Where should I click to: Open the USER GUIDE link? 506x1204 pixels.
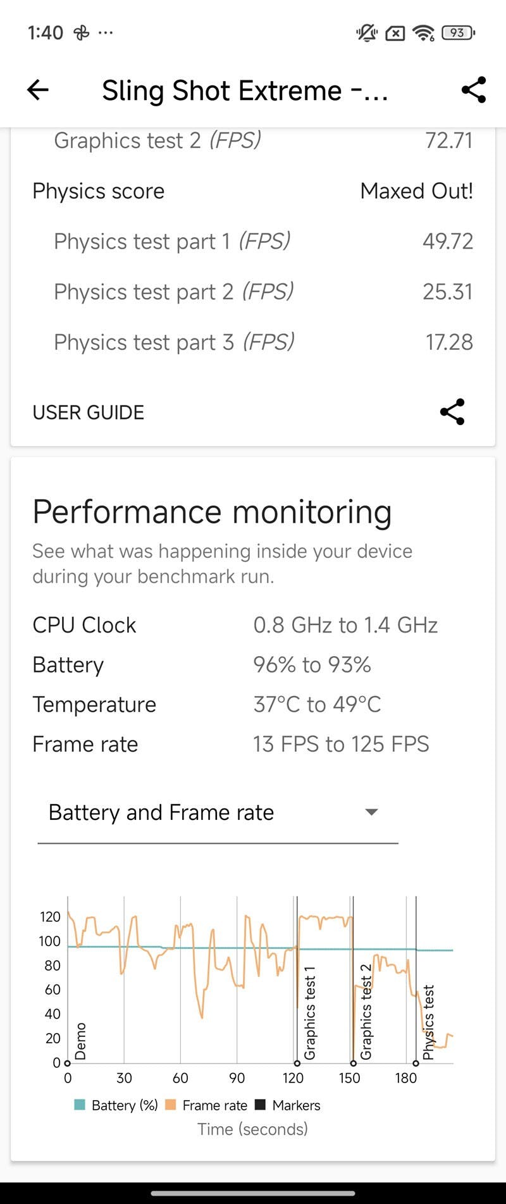point(89,413)
